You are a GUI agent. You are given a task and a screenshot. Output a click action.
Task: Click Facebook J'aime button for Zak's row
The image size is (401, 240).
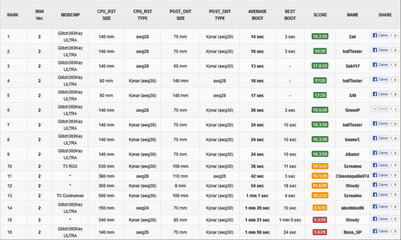pos(380,35)
